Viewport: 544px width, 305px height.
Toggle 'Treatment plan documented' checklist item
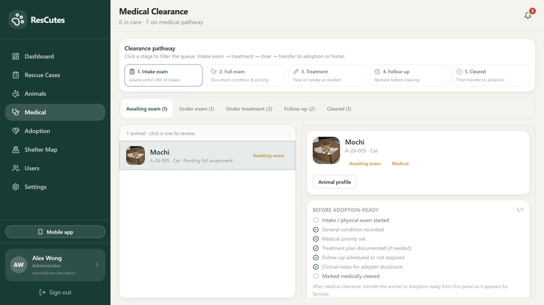316,248
